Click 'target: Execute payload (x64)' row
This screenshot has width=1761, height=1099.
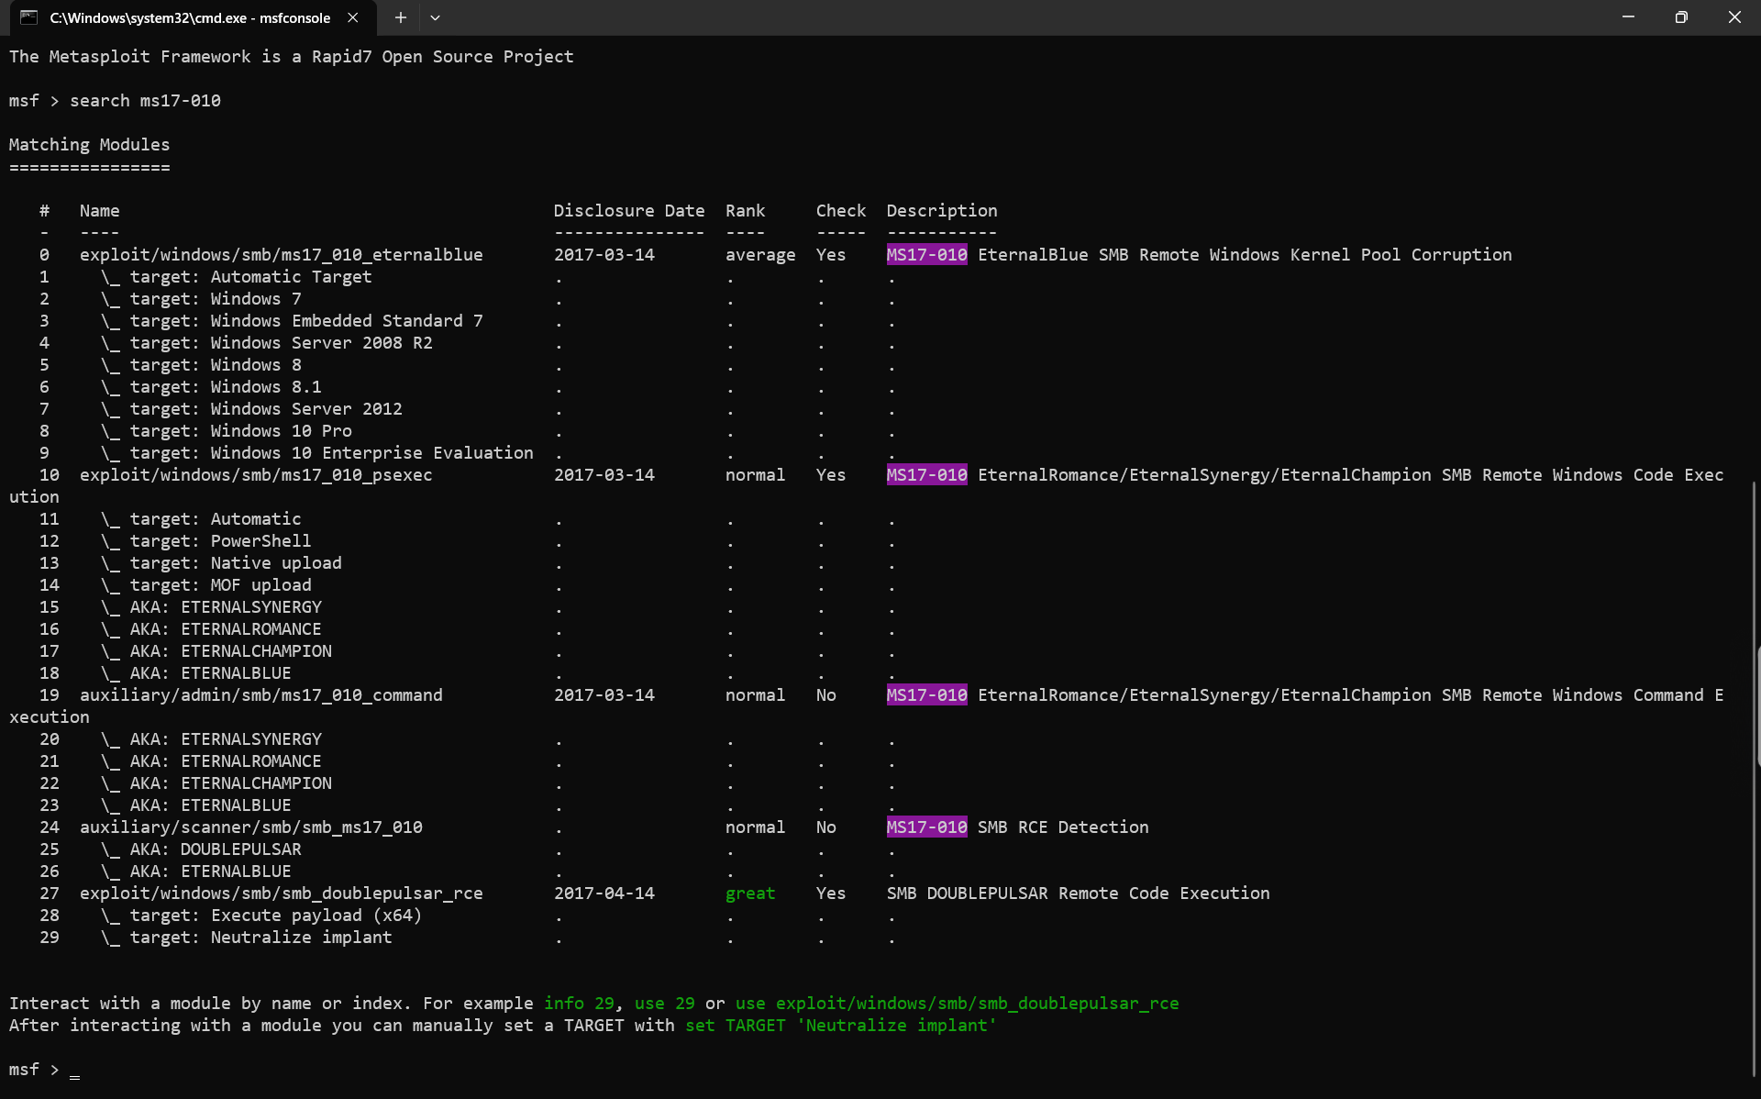(x=261, y=916)
